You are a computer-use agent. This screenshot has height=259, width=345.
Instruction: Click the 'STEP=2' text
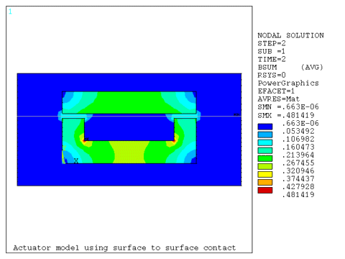(x=272, y=43)
